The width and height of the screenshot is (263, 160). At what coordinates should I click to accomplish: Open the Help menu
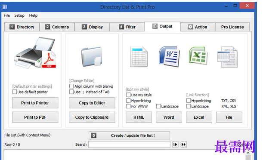point(33,15)
